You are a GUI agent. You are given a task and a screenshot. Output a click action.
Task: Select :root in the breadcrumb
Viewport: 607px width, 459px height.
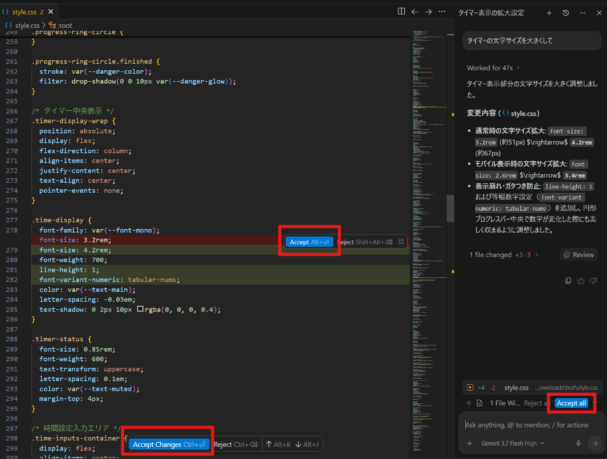tap(64, 26)
